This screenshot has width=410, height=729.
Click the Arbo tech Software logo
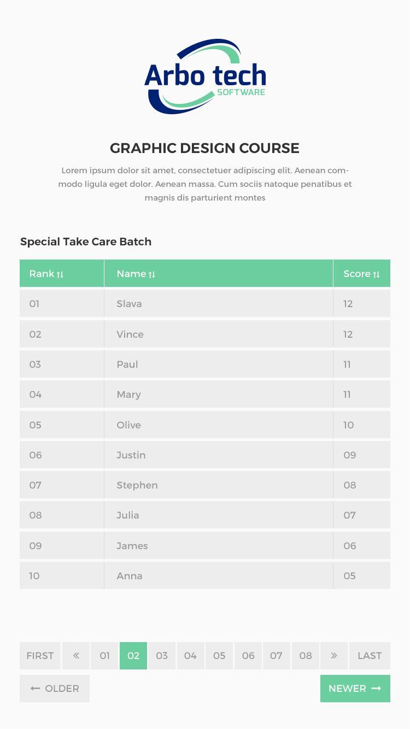coord(205,77)
